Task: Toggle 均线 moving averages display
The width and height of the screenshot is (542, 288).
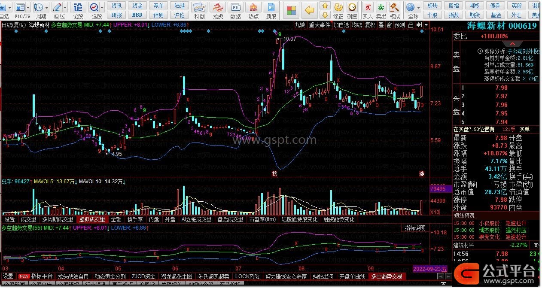Action: 356,25
